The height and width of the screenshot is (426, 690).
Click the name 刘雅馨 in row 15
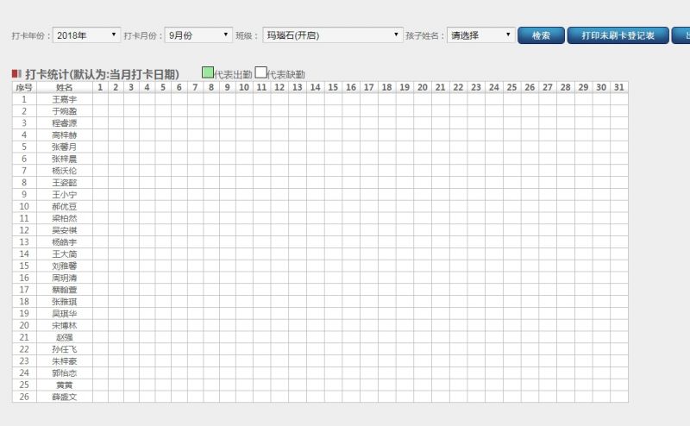(x=64, y=266)
